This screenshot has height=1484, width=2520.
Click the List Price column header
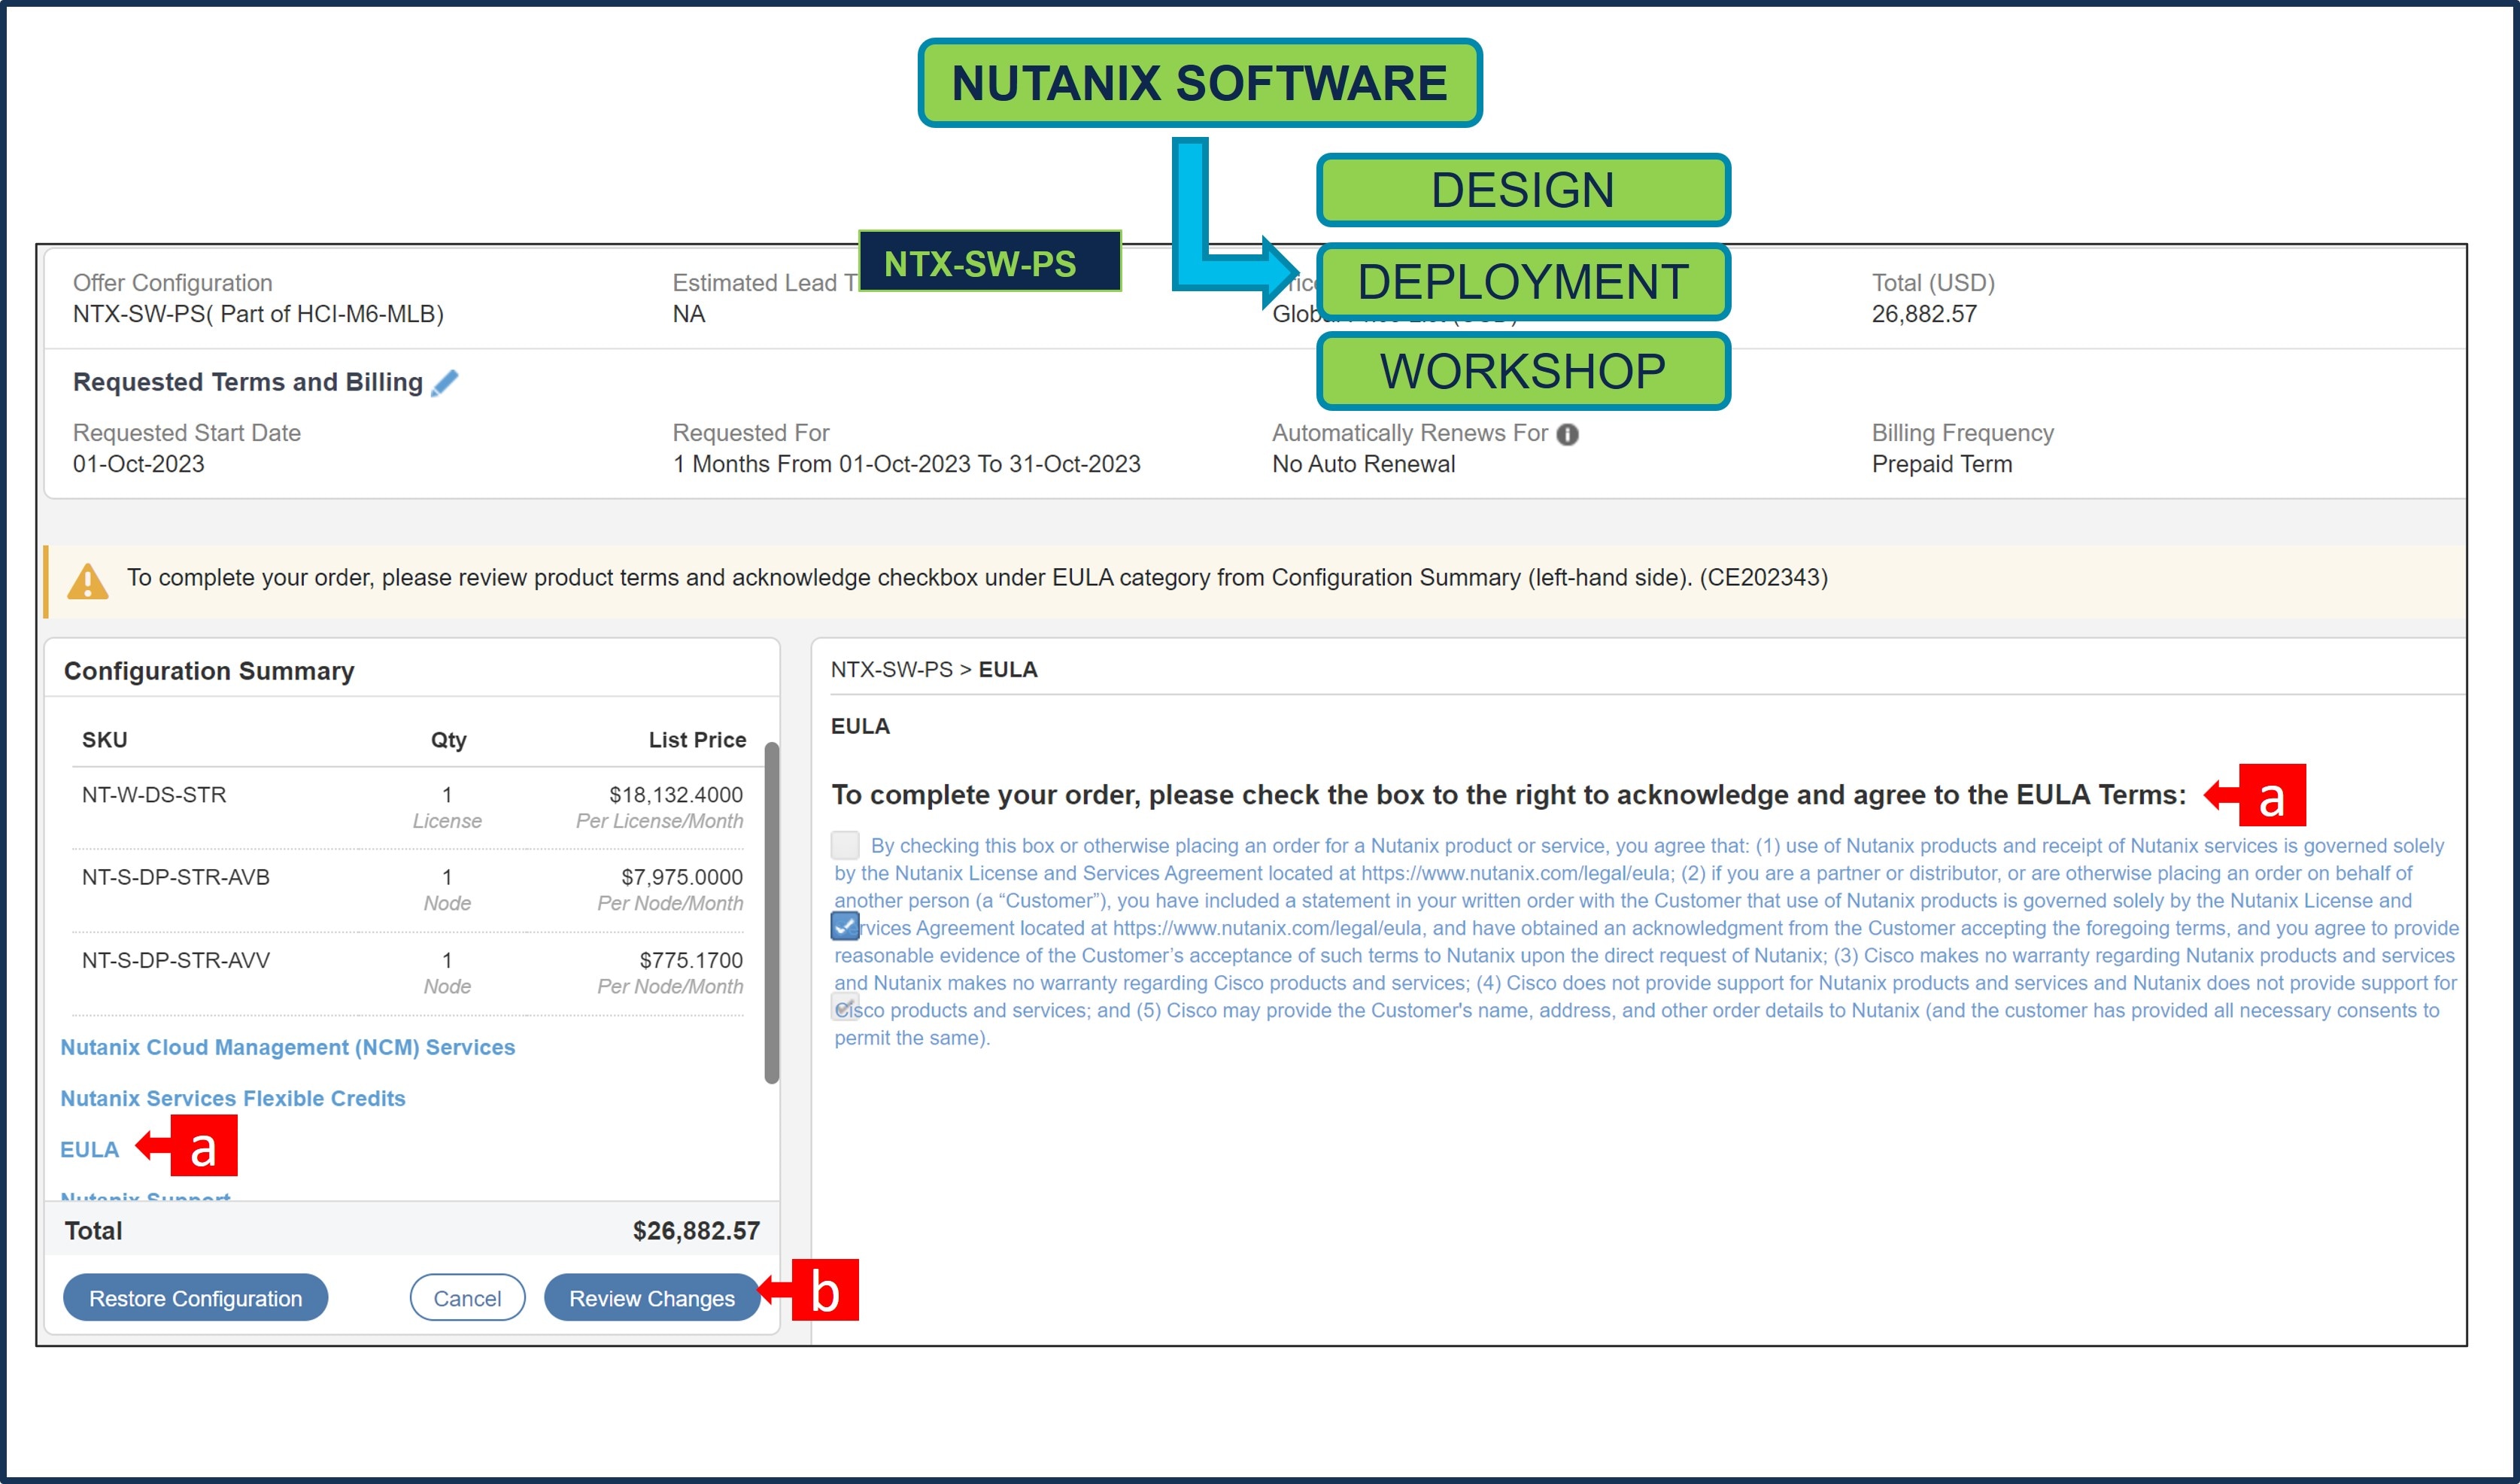click(x=697, y=740)
